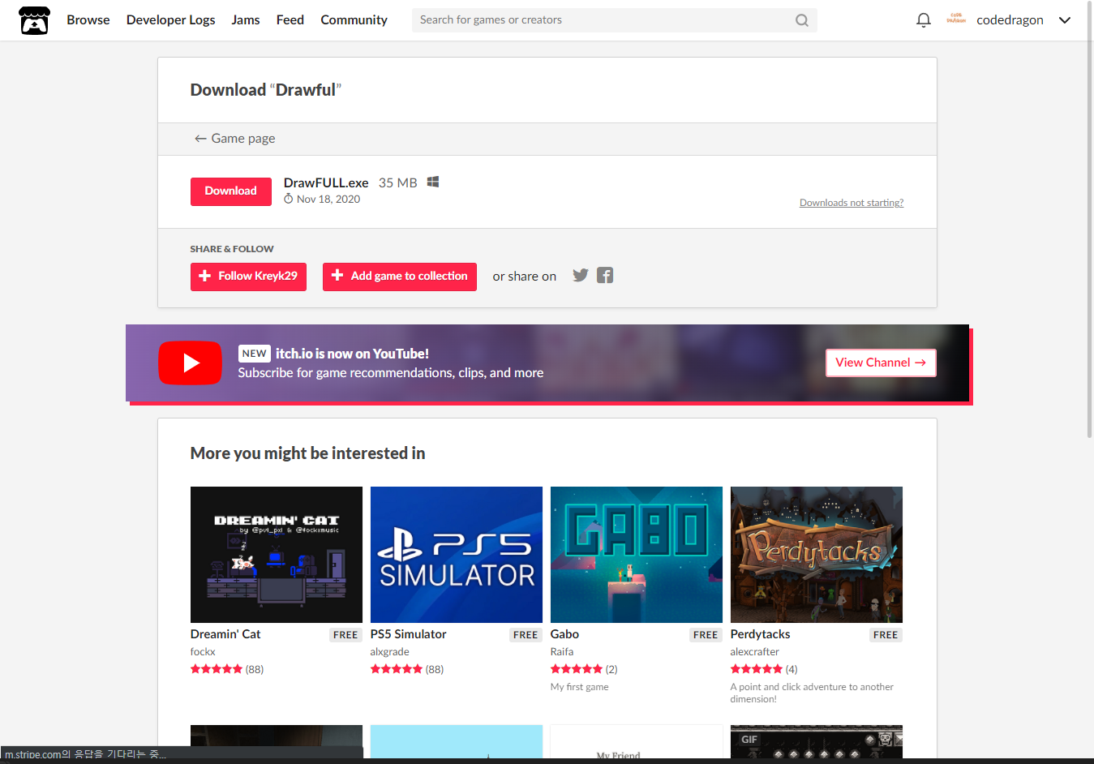Share the game on Twitter
Viewport: 1094px width, 764px height.
click(x=581, y=275)
